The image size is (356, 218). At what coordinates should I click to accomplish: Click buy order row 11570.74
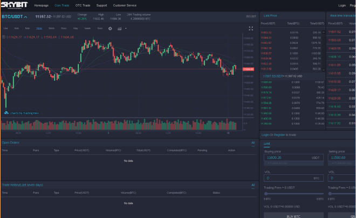292,93
